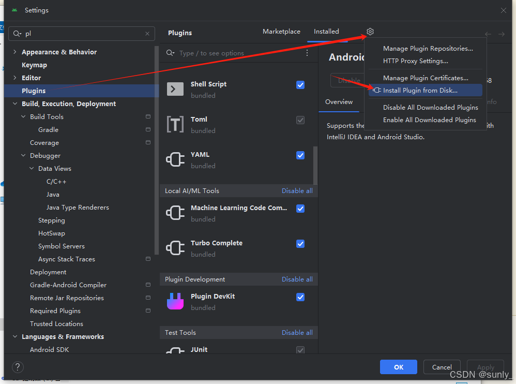
Task: Click the Android Studio logo in title bar
Action: click(x=14, y=10)
